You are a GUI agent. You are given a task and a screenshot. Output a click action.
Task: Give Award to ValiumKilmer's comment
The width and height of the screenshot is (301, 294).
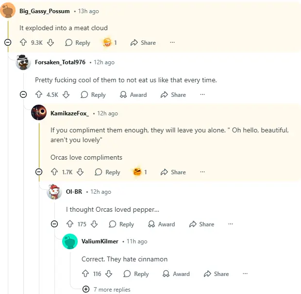(x=176, y=274)
